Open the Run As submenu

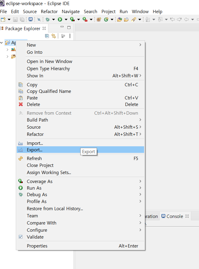(80, 188)
